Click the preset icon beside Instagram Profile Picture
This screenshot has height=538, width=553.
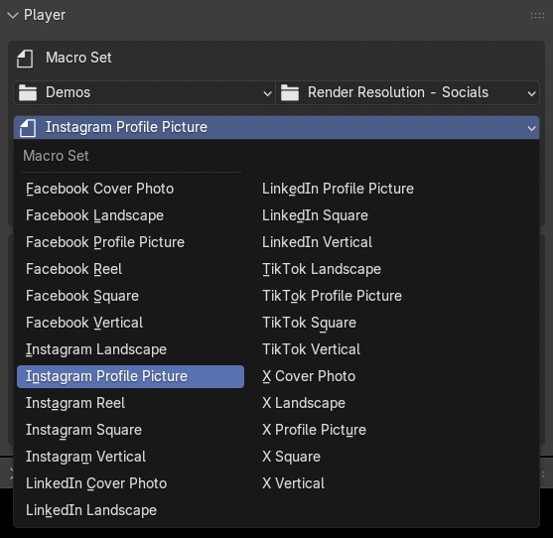pos(28,128)
